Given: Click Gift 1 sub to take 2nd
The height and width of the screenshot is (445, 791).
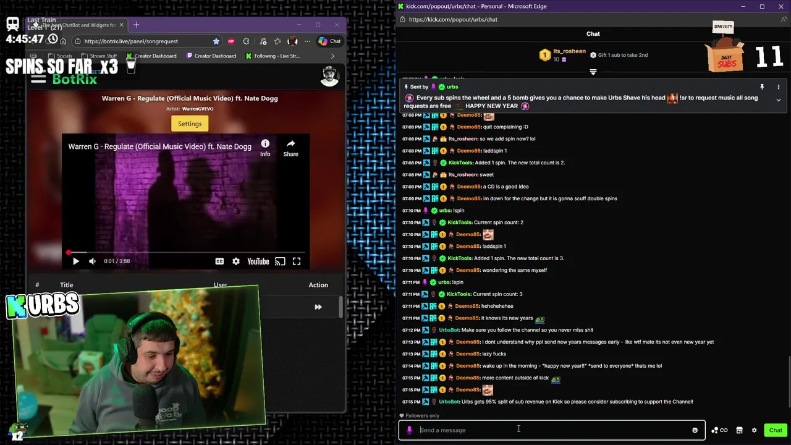Looking at the screenshot, I should [x=619, y=55].
